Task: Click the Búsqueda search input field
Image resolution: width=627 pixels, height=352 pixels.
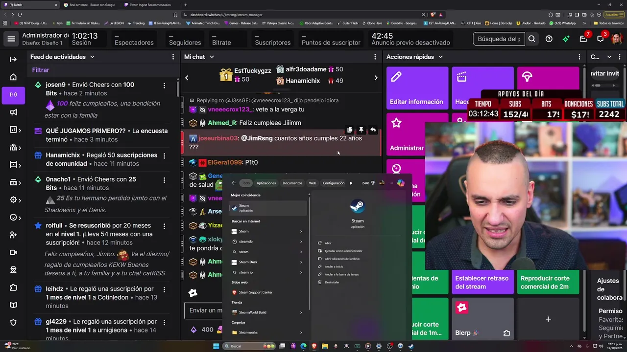Action: [499, 39]
